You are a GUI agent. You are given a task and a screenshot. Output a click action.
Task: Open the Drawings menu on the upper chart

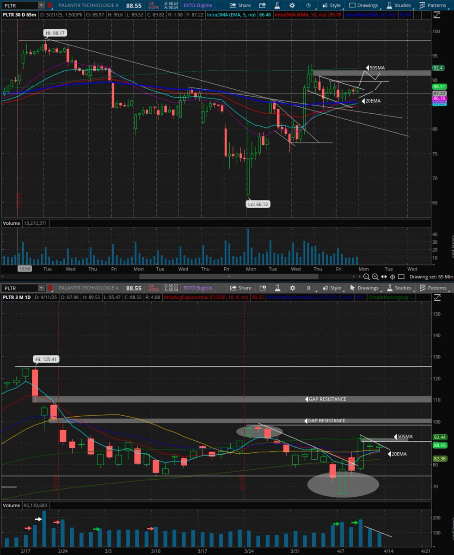(363, 6)
